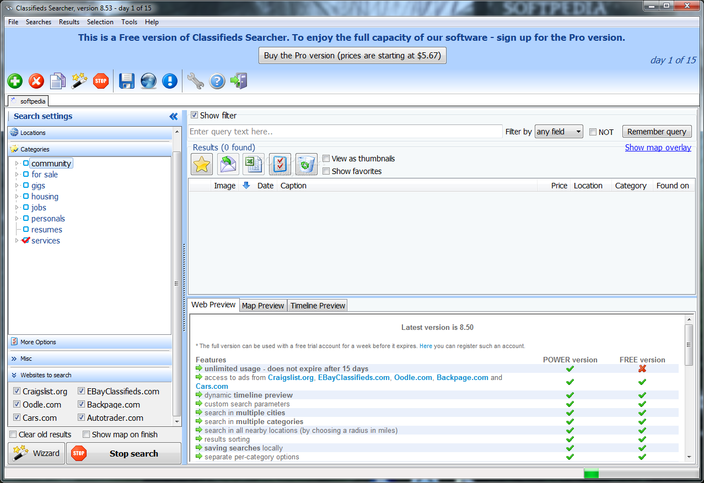This screenshot has height=483, width=704.
Task: Click the Categories folder icon
Action: (14, 149)
